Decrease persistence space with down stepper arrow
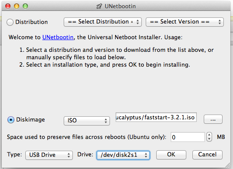233x169 pixels. 209,139
